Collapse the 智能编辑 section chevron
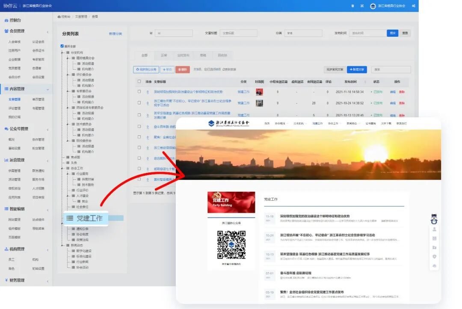Screen dimensions: 462x309 point(48,210)
